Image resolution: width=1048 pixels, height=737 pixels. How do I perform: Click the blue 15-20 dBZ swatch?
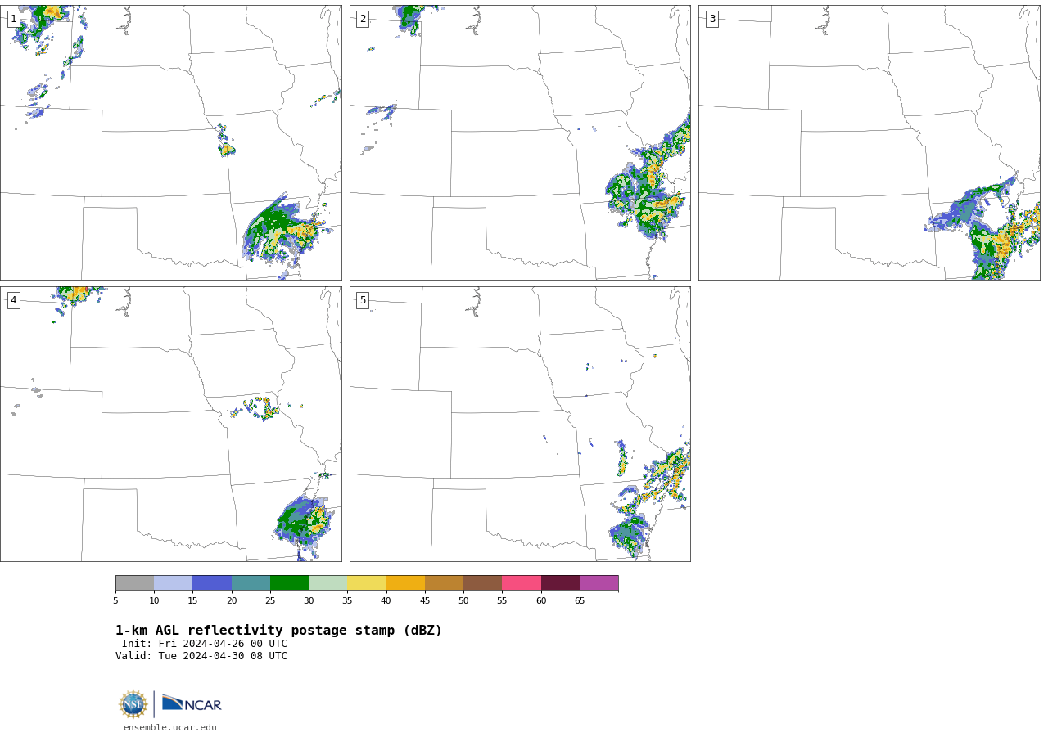(212, 583)
